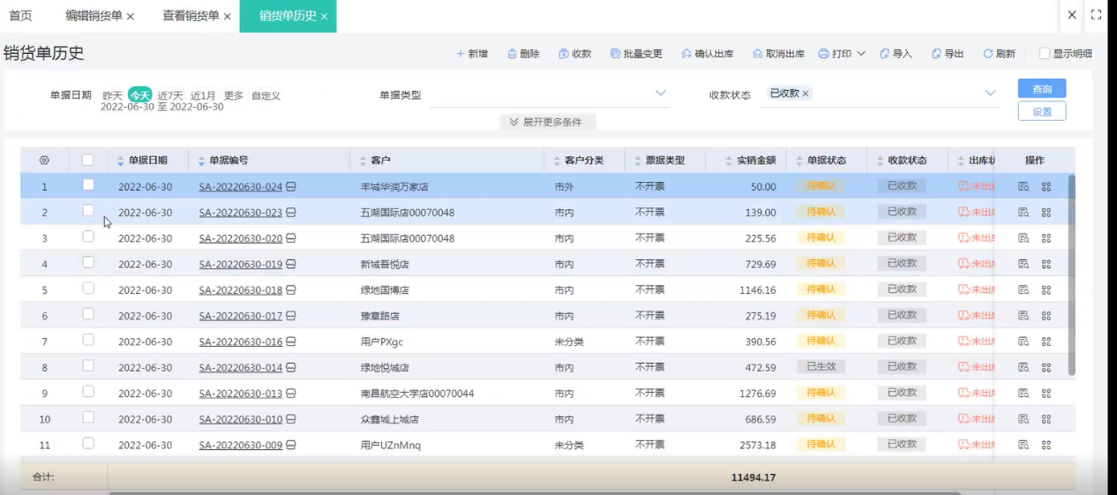
Task: Click the blue 查询 button
Action: click(x=1041, y=88)
